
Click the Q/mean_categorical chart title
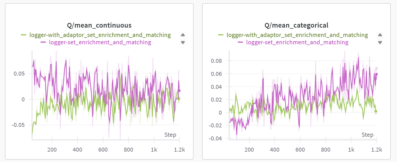coord(296,25)
